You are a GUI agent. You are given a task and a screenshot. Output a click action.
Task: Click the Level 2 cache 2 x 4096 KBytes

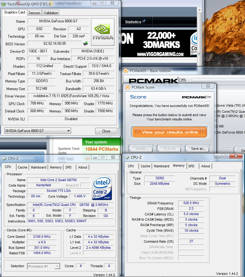(98, 248)
